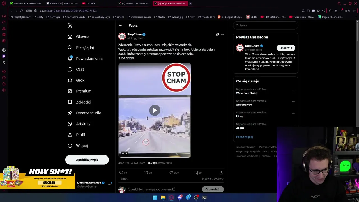Open the Przeglądaj explore page
This screenshot has width=359, height=202.
pyautogui.click(x=81, y=47)
